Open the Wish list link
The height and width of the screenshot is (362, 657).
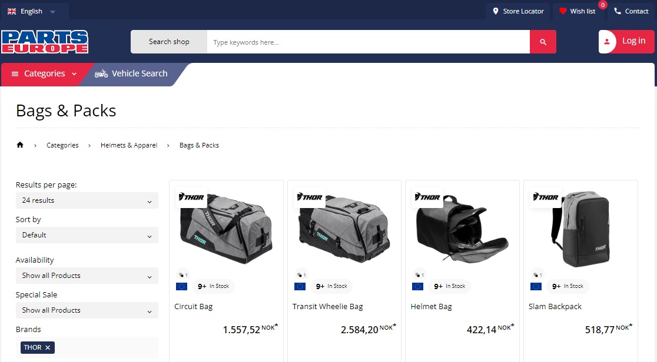[578, 11]
